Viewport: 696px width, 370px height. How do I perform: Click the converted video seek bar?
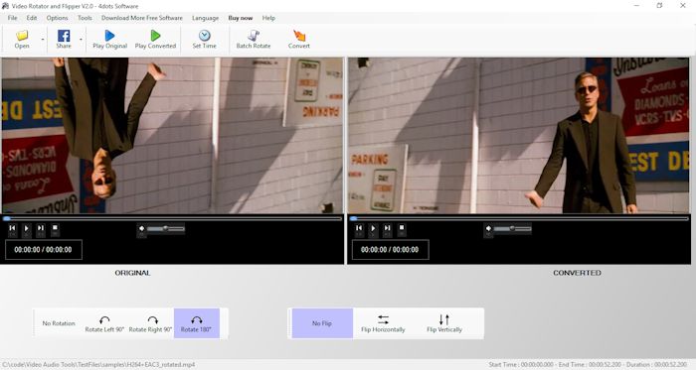coord(519,218)
